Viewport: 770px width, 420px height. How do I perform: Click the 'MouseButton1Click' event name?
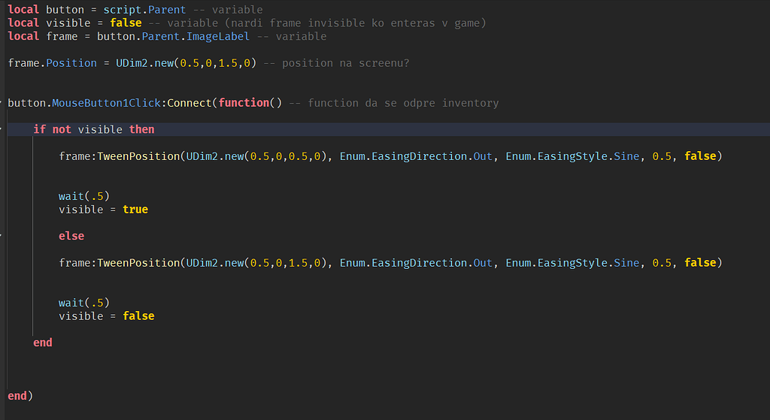point(107,103)
